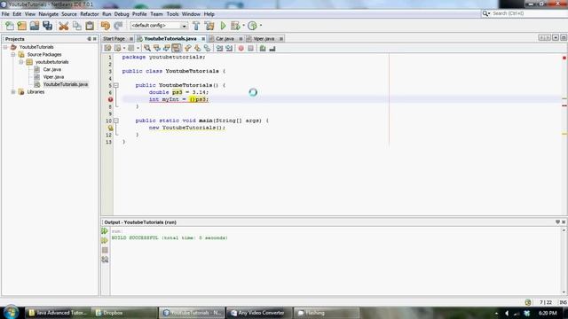The height and width of the screenshot is (319, 568).
Task: Click the Uncomment editor toolbar icon
Action: (x=272, y=49)
